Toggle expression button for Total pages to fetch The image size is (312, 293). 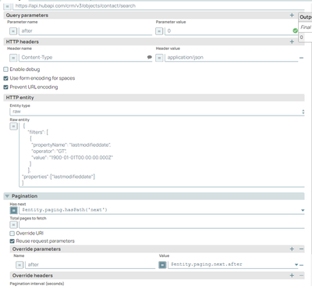coord(14,224)
